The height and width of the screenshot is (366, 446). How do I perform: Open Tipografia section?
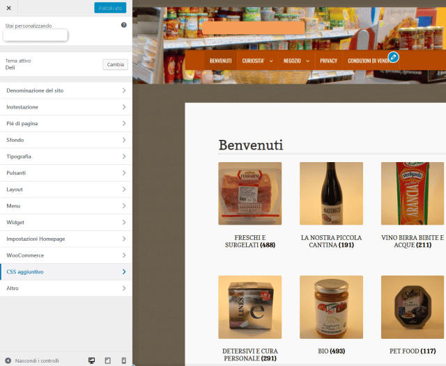pyautogui.click(x=66, y=157)
